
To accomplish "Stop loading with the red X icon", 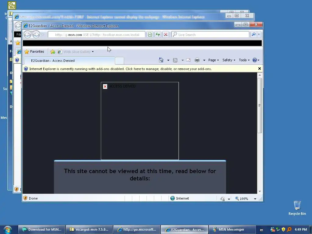I will (165, 35).
